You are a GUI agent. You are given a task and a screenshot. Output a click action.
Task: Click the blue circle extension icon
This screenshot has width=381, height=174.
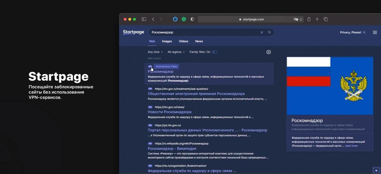pos(175,19)
